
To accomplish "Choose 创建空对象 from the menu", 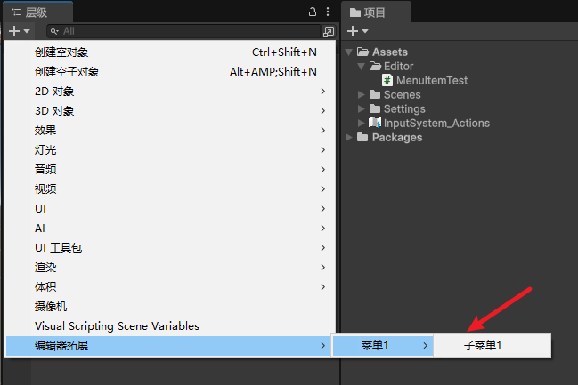I will coord(61,52).
